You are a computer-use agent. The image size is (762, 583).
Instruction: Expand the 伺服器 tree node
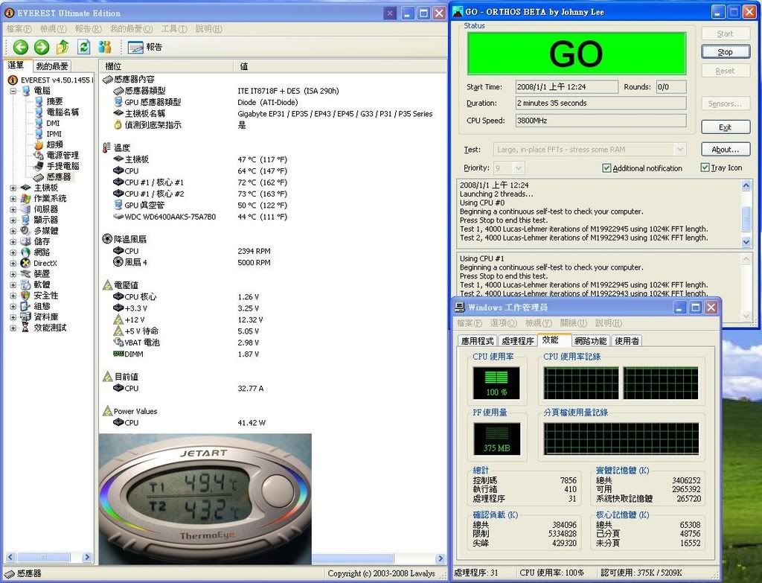(x=13, y=209)
